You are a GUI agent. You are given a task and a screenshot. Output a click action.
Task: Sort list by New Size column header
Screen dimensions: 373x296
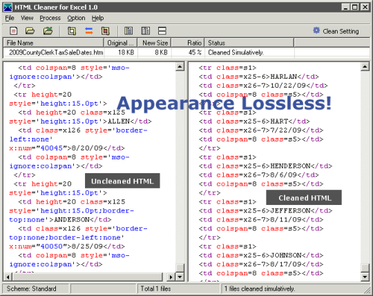tap(154, 43)
